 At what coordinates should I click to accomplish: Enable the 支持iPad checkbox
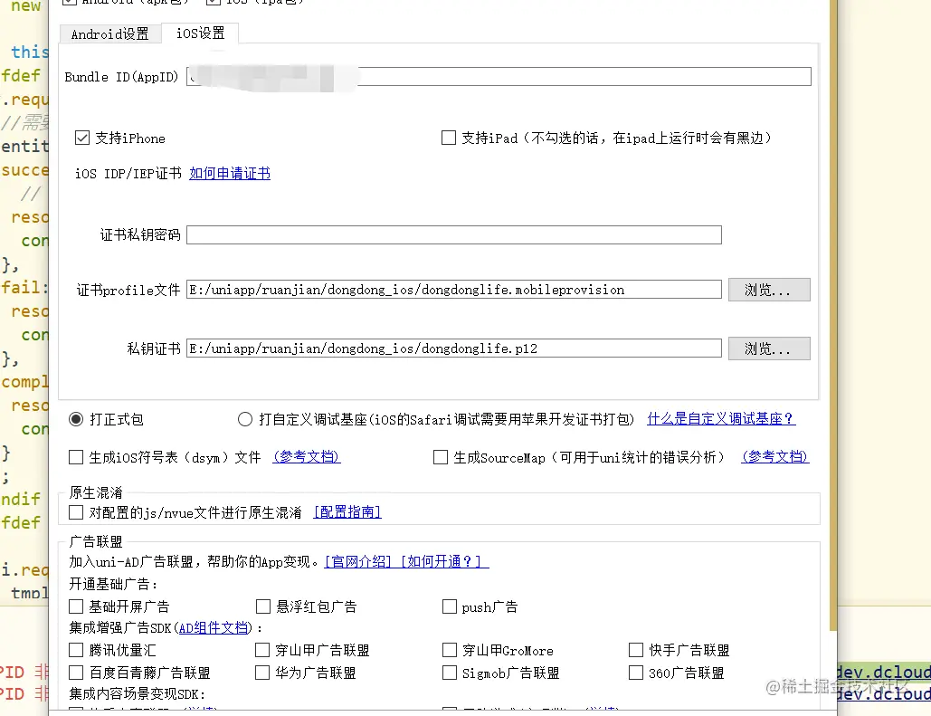point(449,138)
